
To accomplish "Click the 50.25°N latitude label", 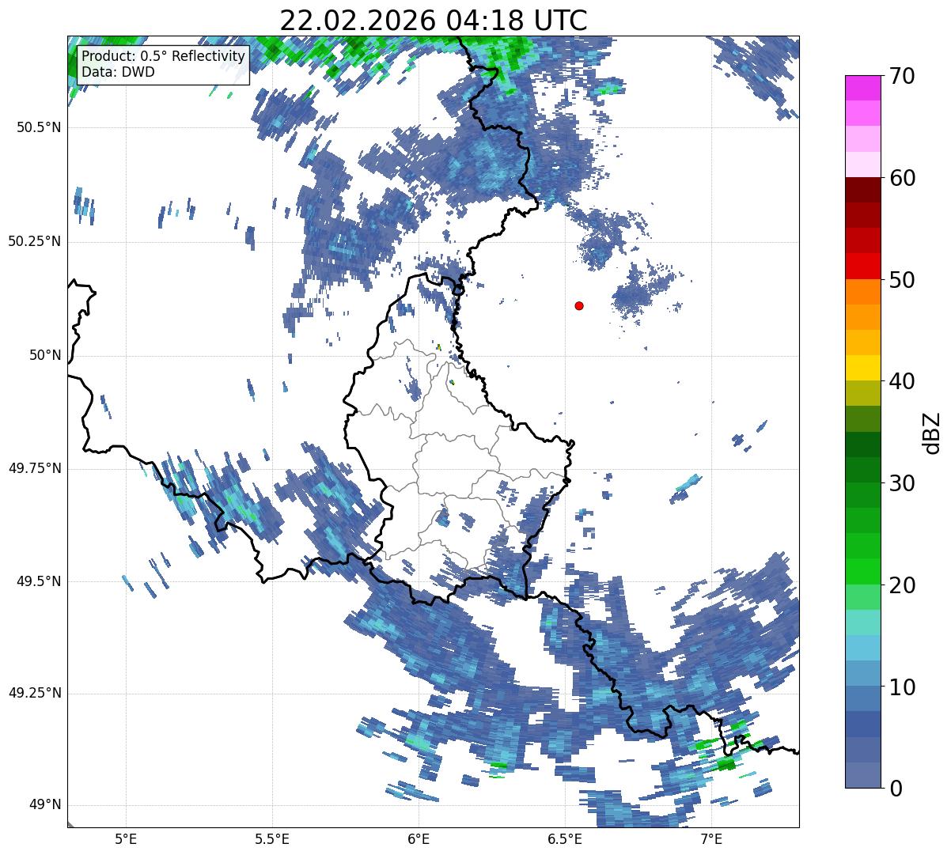I will click(35, 241).
